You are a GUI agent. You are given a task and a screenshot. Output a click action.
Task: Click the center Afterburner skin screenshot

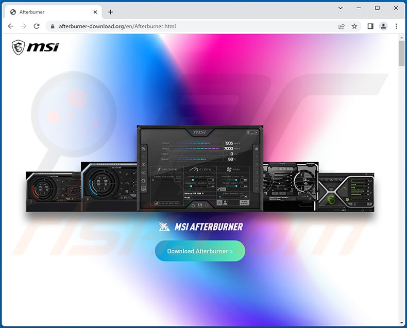[x=200, y=169]
